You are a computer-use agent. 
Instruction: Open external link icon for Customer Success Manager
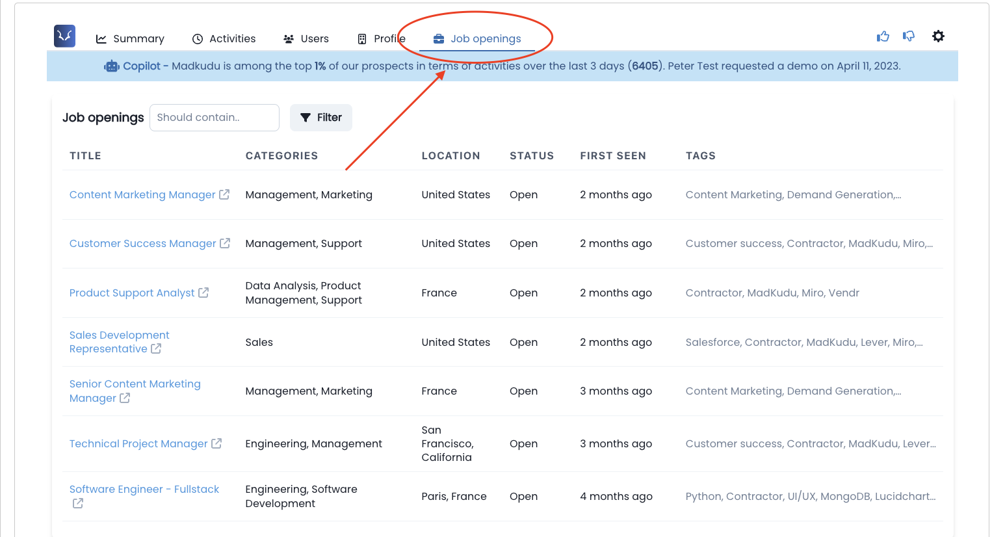pos(225,243)
